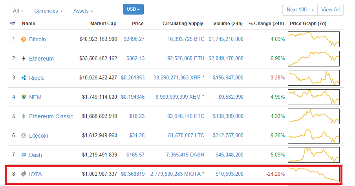Click Ethereum volume $2,049,170,000

(x=226, y=58)
